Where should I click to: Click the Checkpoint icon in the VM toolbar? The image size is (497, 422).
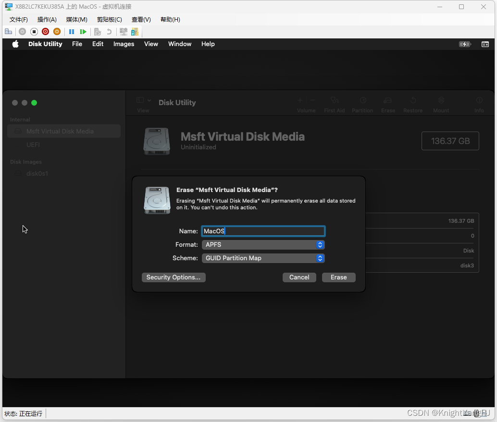point(98,32)
